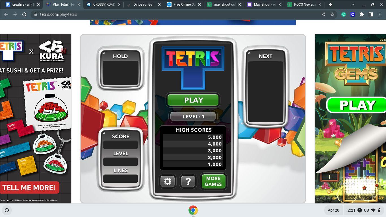Open the ChromeOS launcher
Viewport: 386px width, 217px height.
pyautogui.click(x=7, y=210)
